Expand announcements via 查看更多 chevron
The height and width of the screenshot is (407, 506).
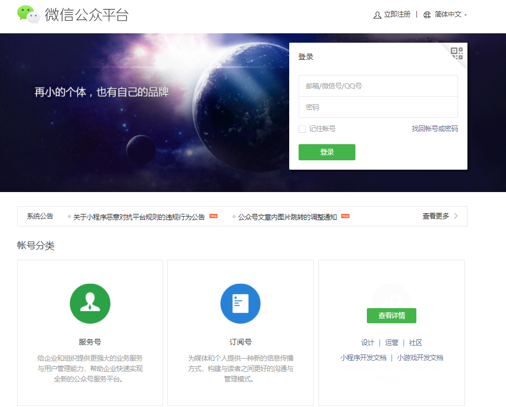pyautogui.click(x=456, y=216)
